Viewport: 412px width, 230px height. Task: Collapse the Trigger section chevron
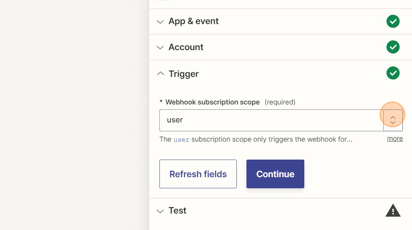point(161,73)
